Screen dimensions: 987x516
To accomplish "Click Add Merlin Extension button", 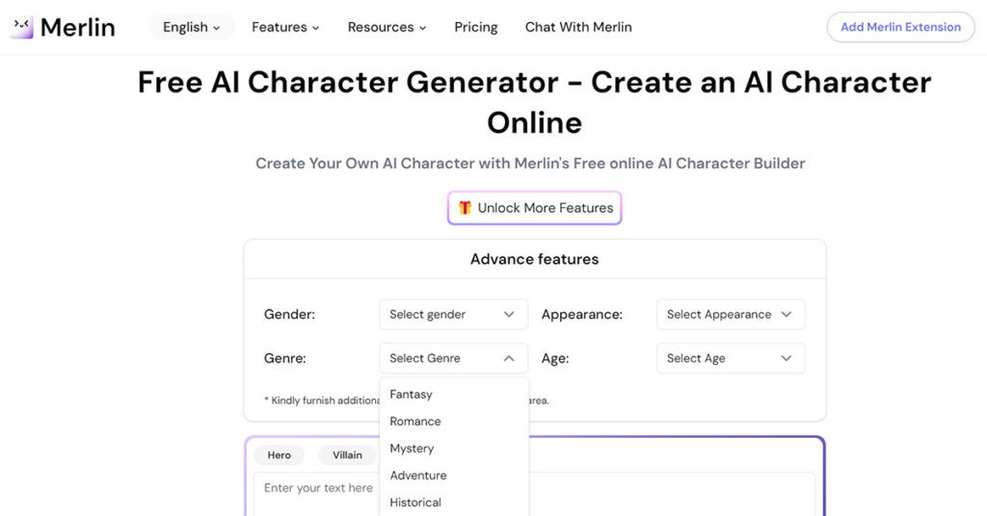I will point(900,27).
